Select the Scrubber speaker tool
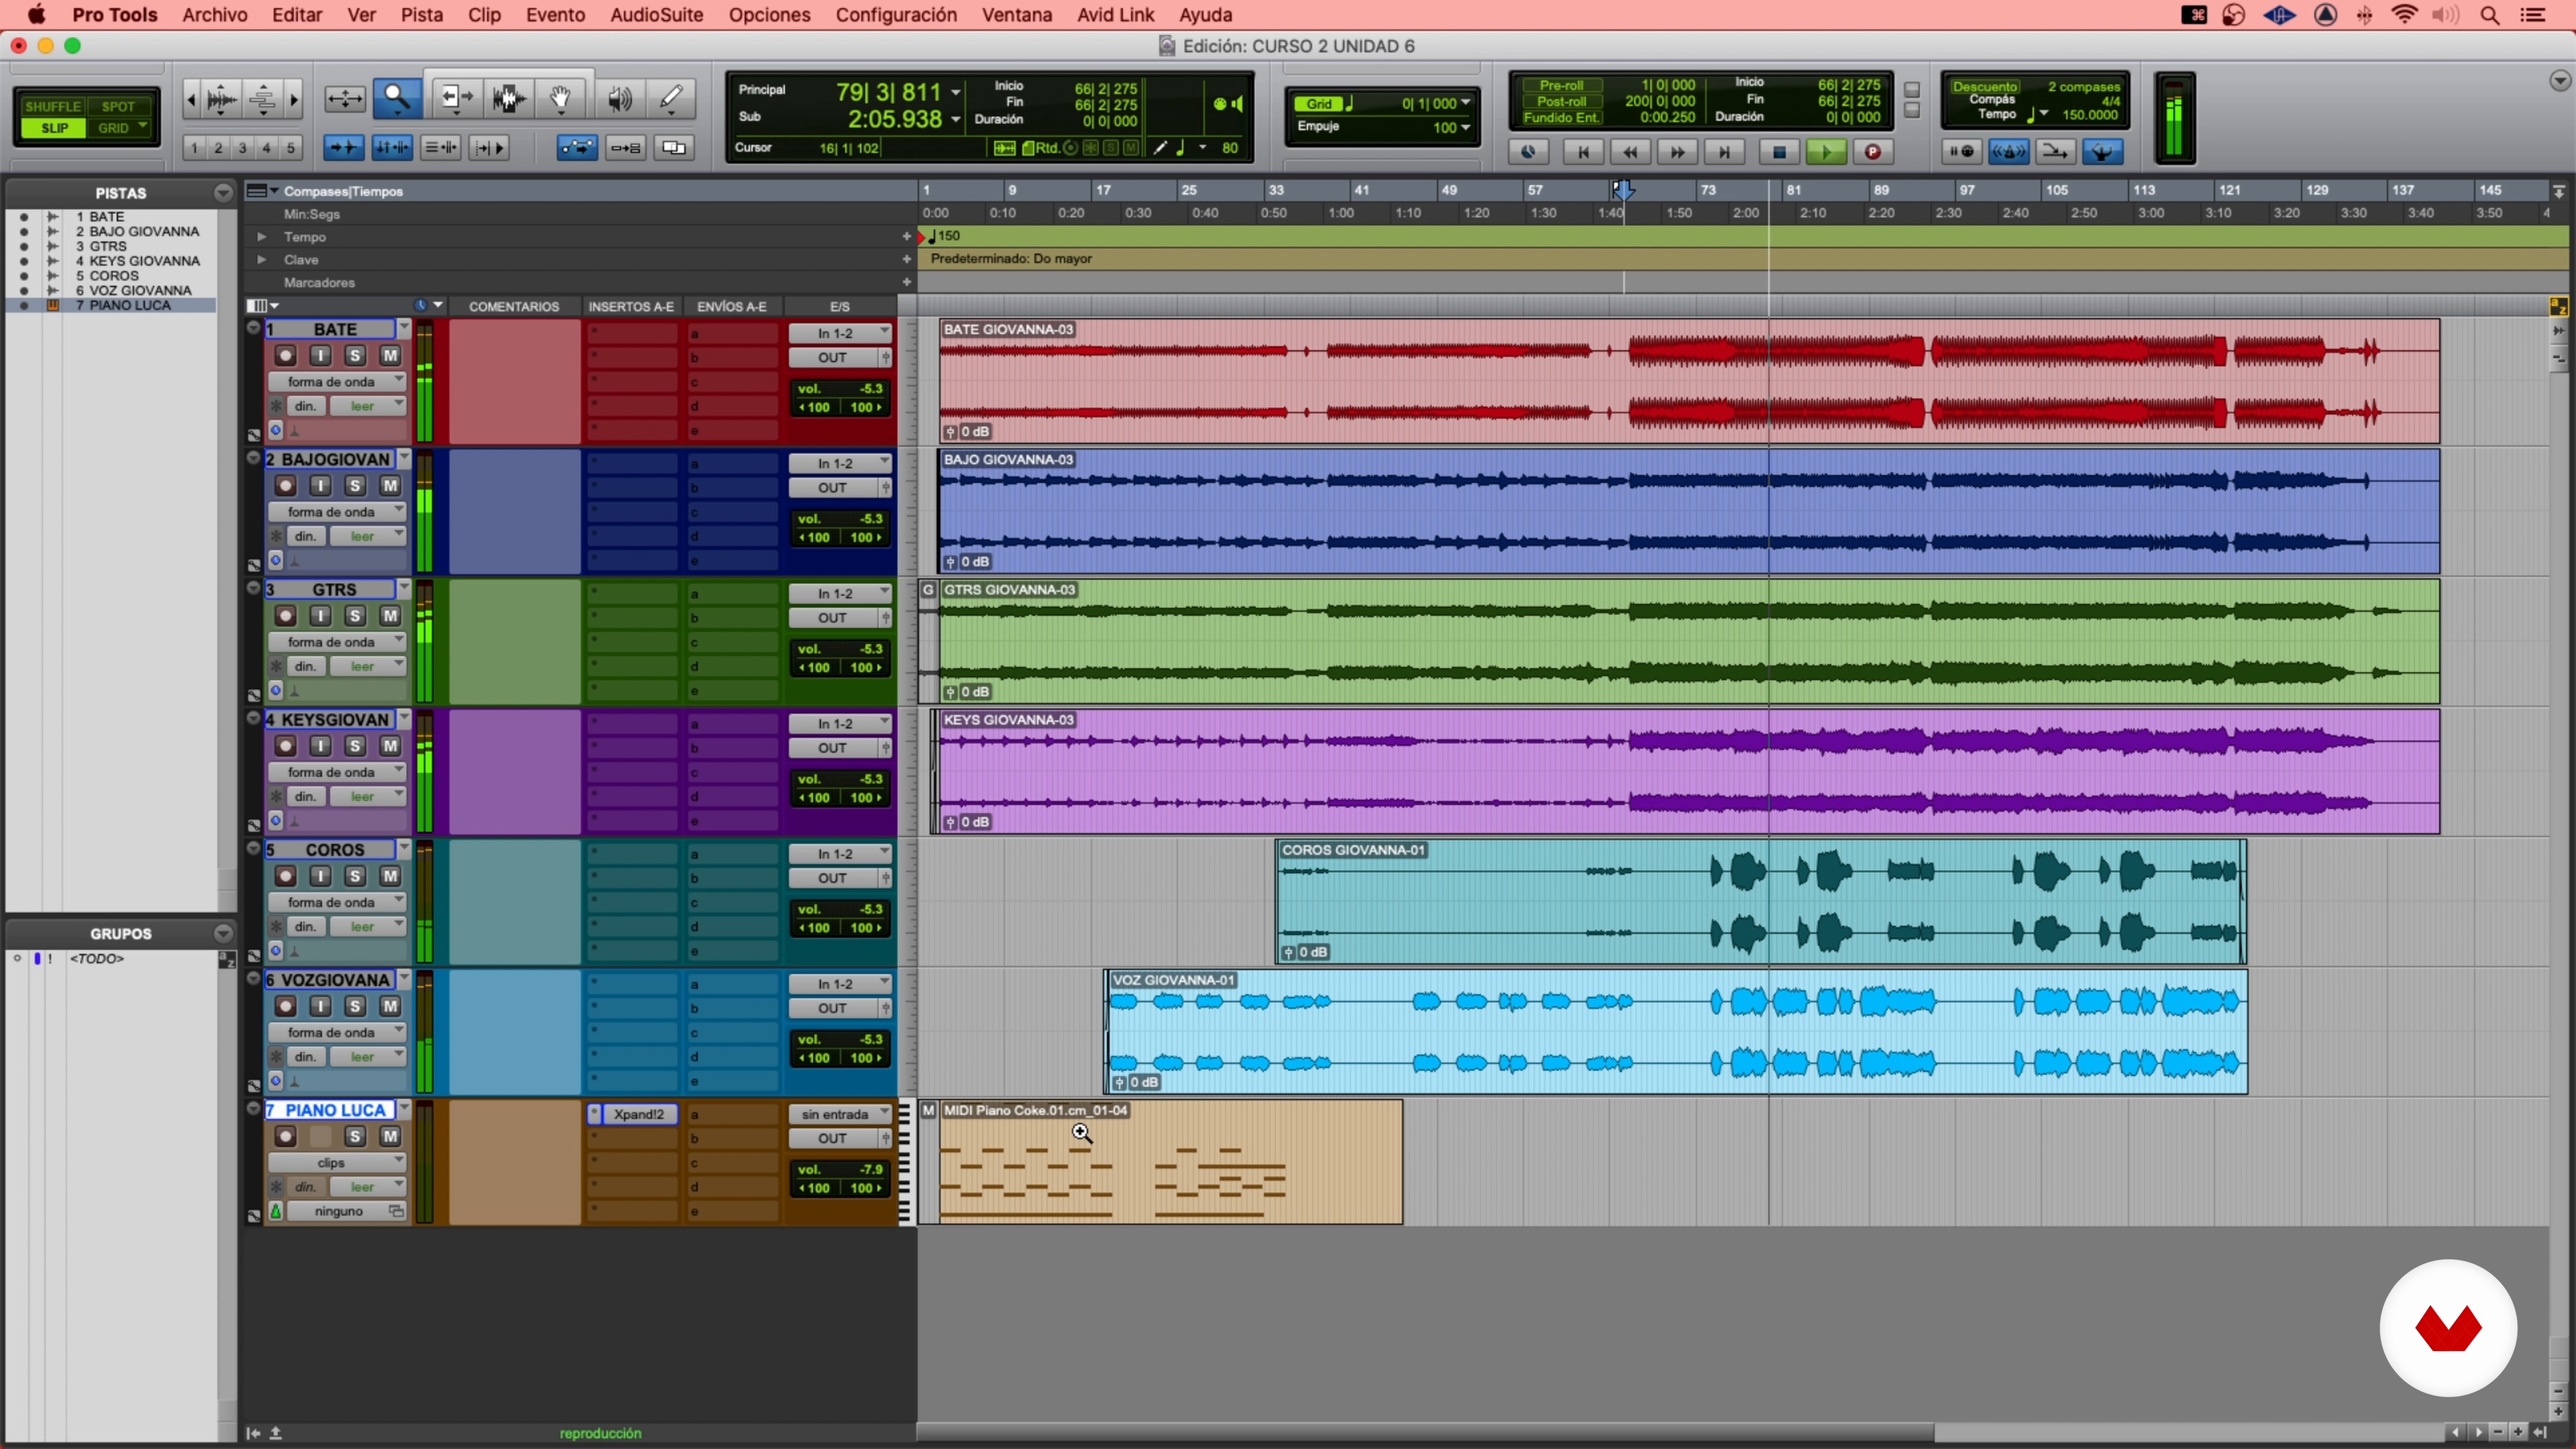The image size is (2576, 1449). coord(620,98)
